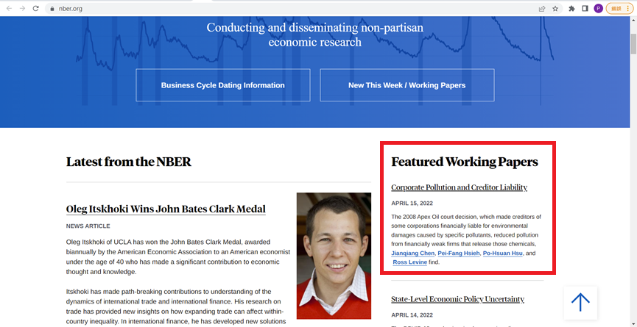View site info via padlock icon
Image resolution: width=637 pixels, height=327 pixels.
52,9
